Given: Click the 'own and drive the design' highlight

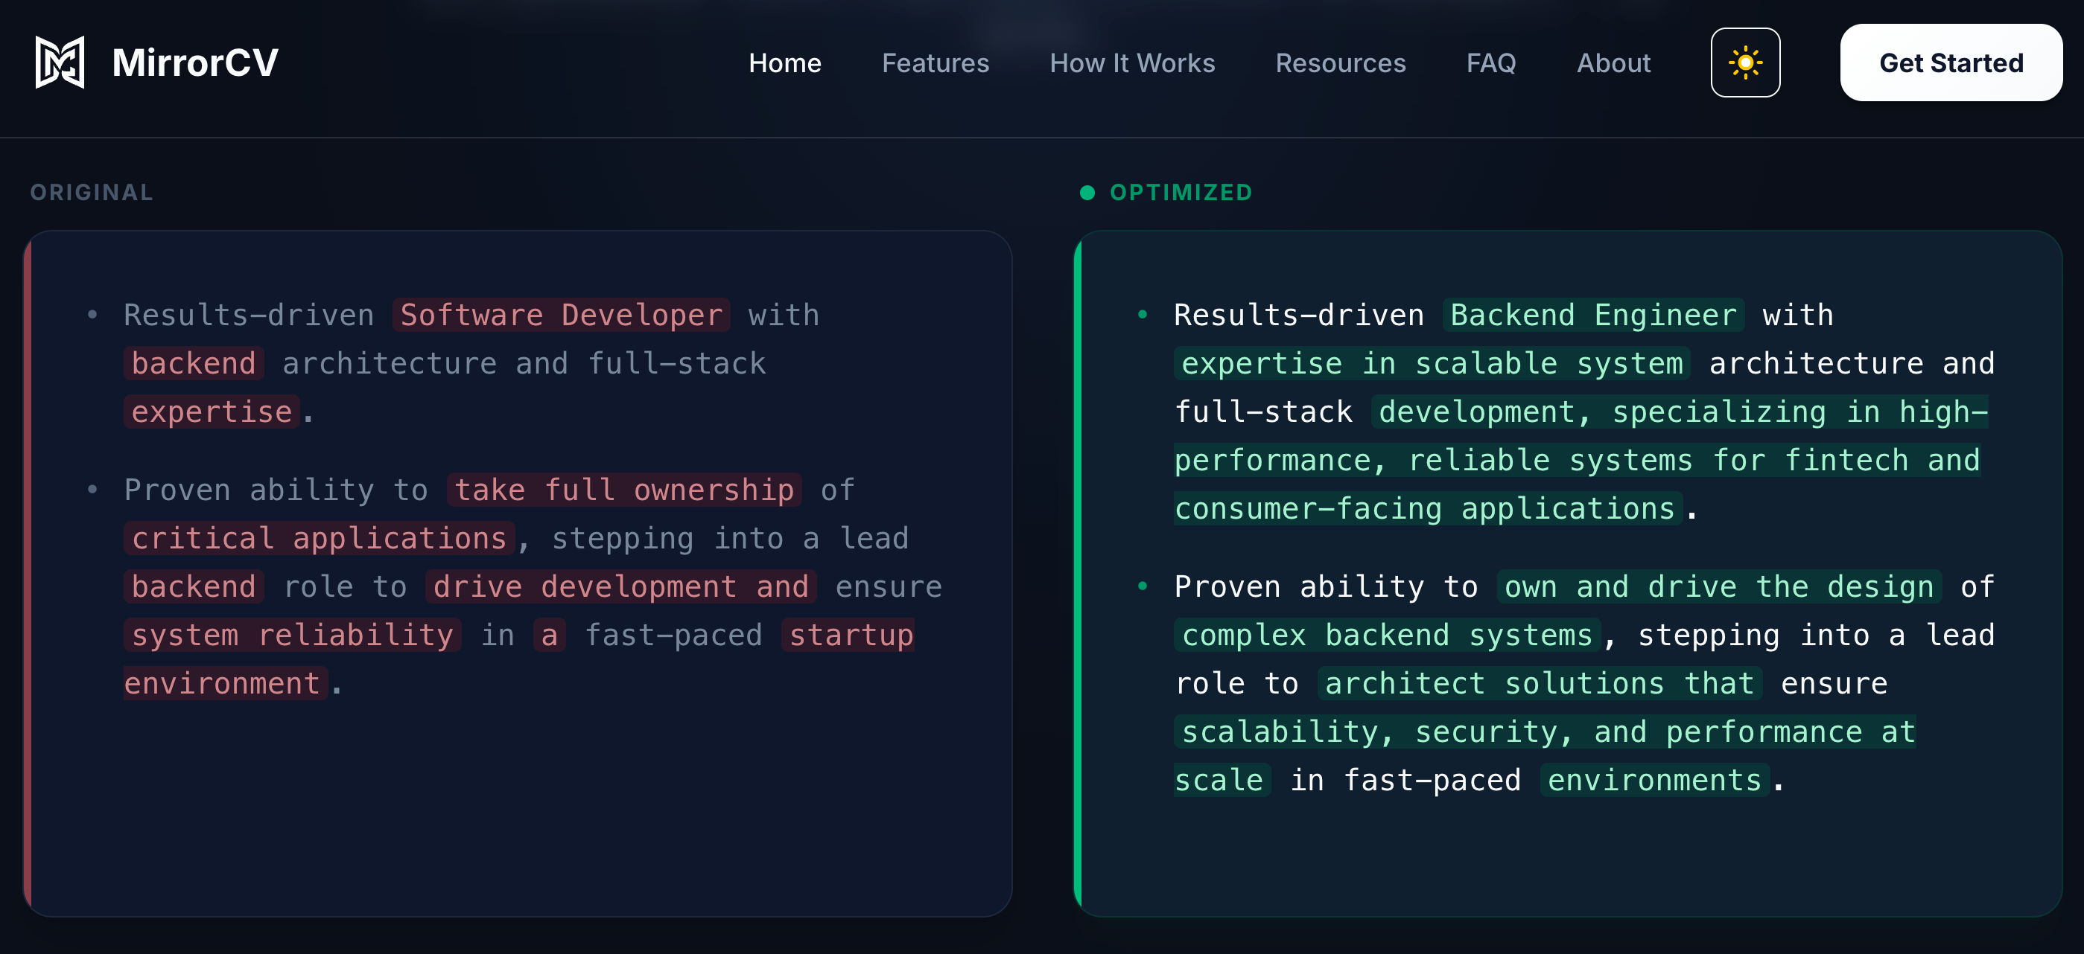Looking at the screenshot, I should [x=1718, y=587].
